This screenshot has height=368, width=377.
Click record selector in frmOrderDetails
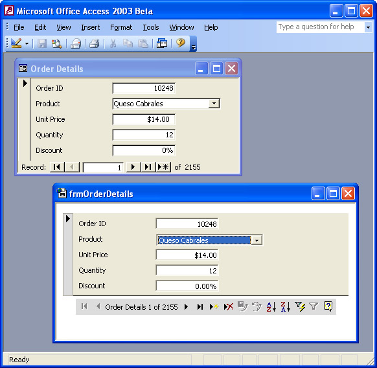(68, 255)
